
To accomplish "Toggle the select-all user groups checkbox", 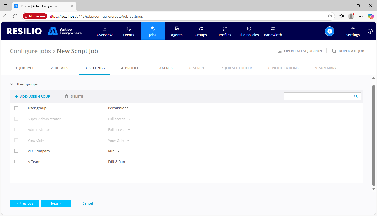I will pos(16,108).
